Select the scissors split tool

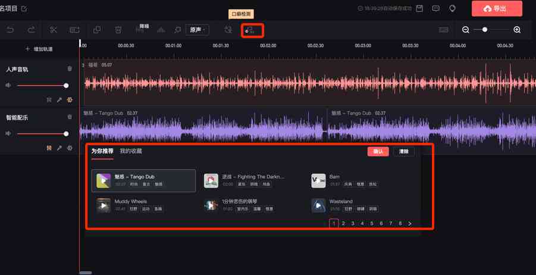tap(54, 30)
